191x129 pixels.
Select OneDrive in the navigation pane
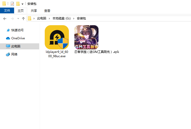click(18, 38)
